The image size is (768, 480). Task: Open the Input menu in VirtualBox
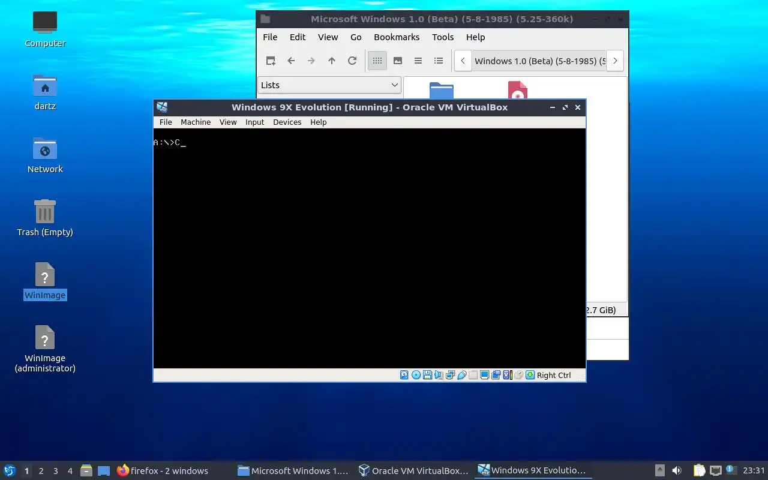click(x=254, y=122)
